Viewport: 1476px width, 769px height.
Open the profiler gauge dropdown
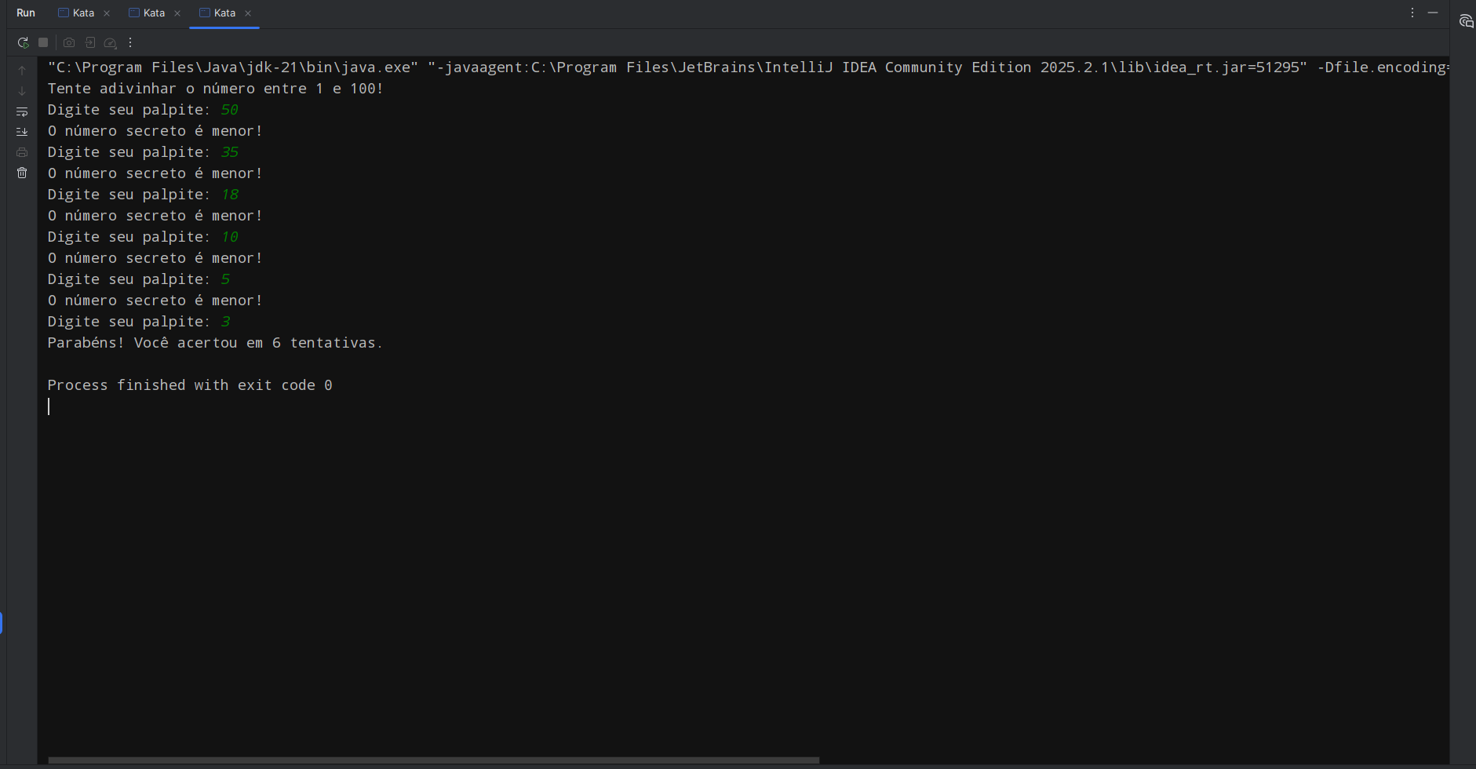pos(111,43)
